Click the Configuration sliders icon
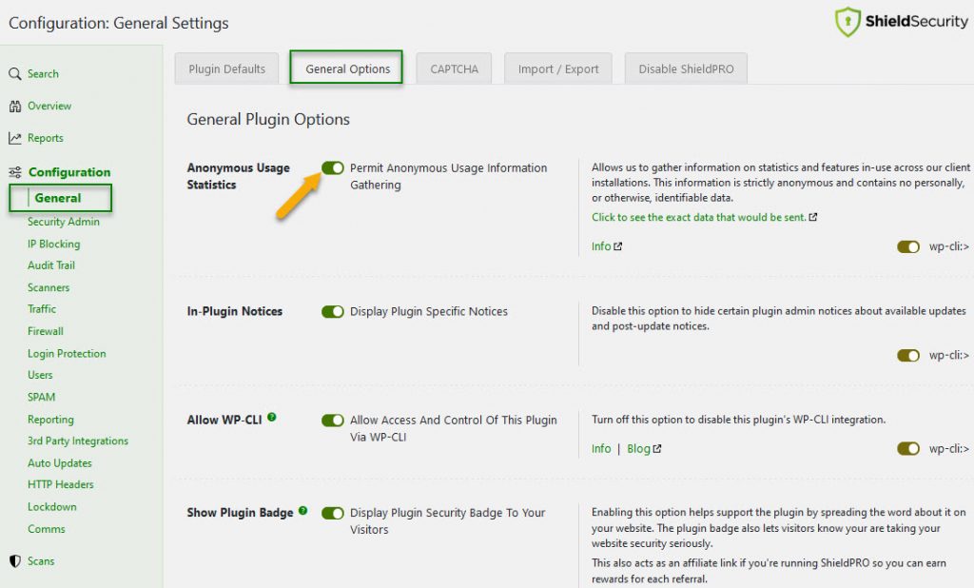Viewport: 974px width, 588px height. (x=15, y=172)
